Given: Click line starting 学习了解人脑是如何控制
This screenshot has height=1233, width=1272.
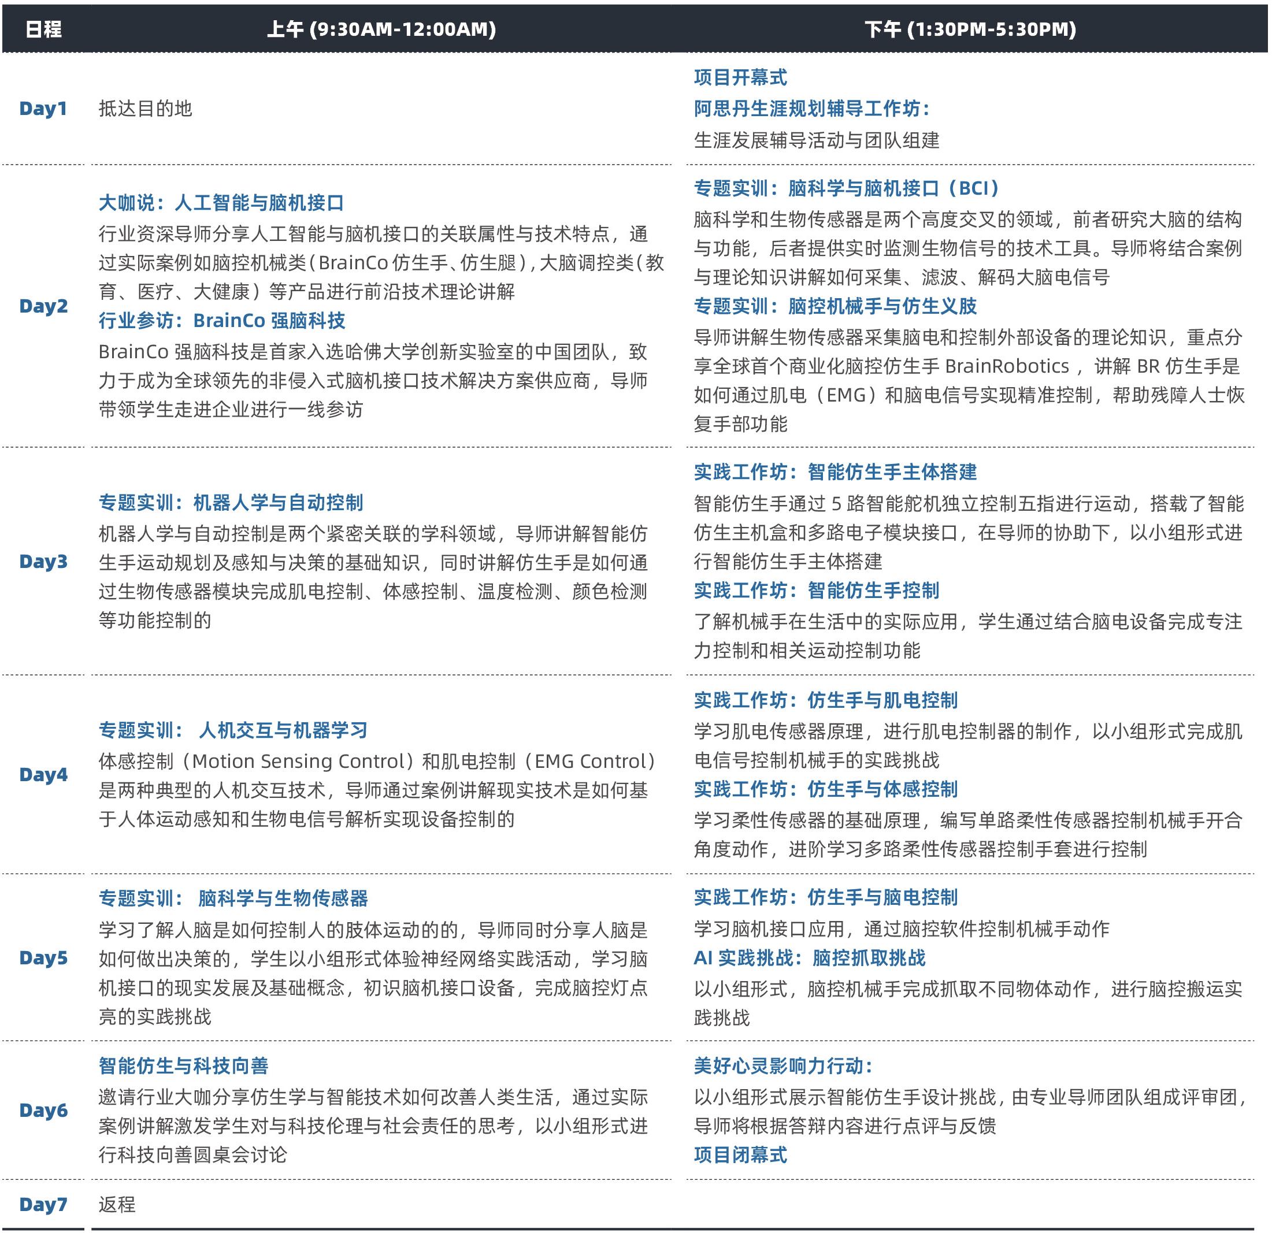Looking at the screenshot, I should click(x=373, y=930).
